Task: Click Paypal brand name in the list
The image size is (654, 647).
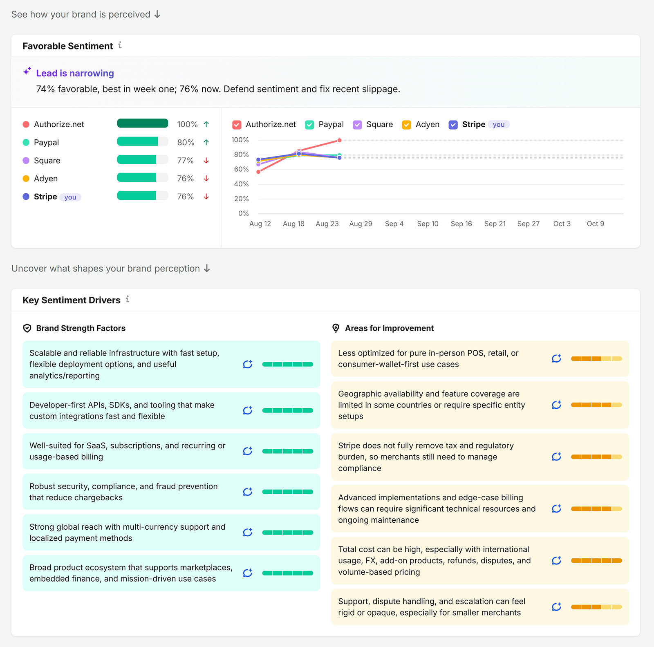Action: [47, 142]
